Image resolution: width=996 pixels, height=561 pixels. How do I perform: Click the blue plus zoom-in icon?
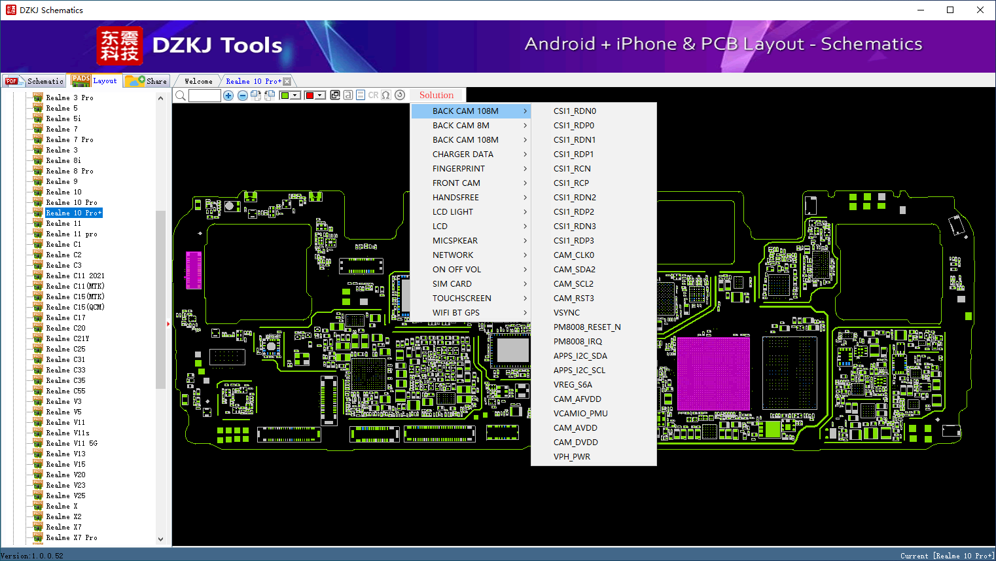tap(228, 96)
